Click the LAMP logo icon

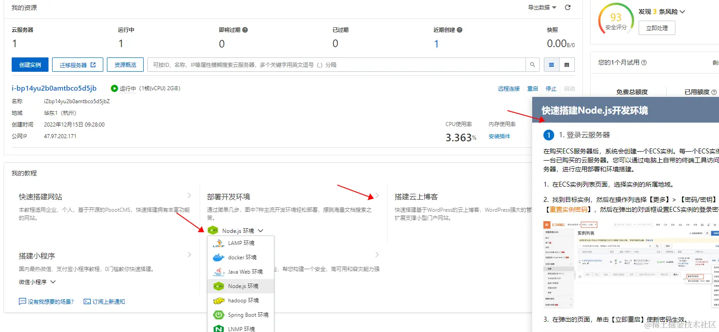(218, 243)
